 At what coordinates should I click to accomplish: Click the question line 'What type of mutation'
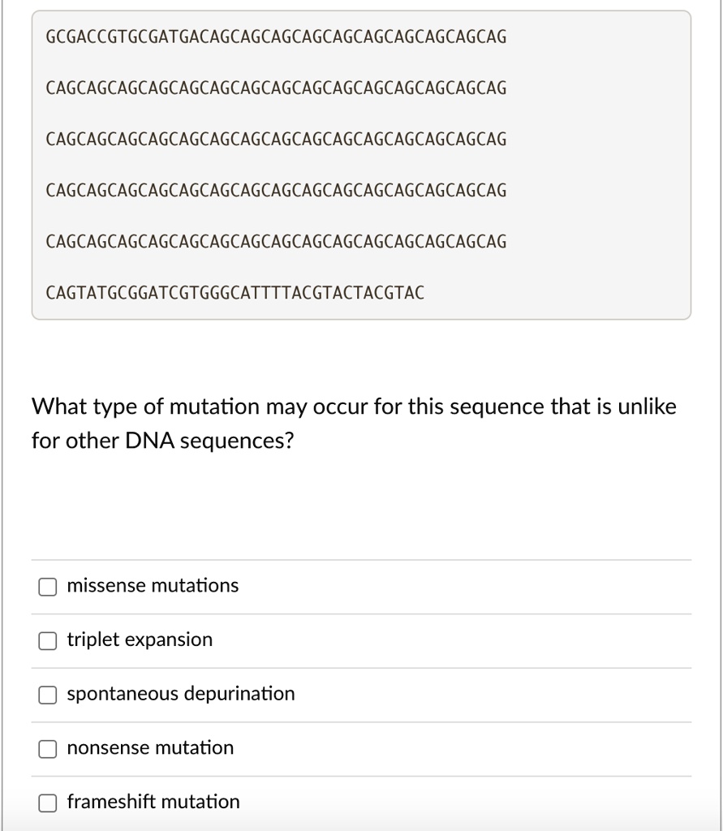pyautogui.click(x=353, y=407)
